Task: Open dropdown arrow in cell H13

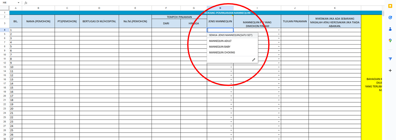Action: point(231,67)
